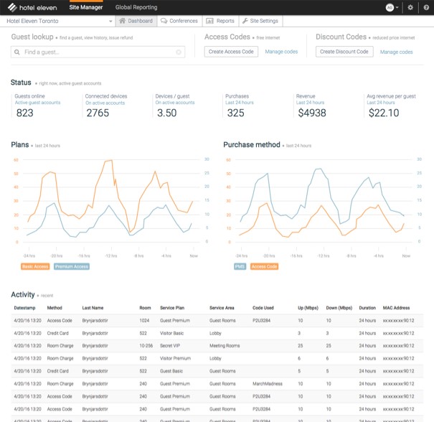Click the Find a guest search field
This screenshot has height=422, width=434.
click(x=98, y=52)
